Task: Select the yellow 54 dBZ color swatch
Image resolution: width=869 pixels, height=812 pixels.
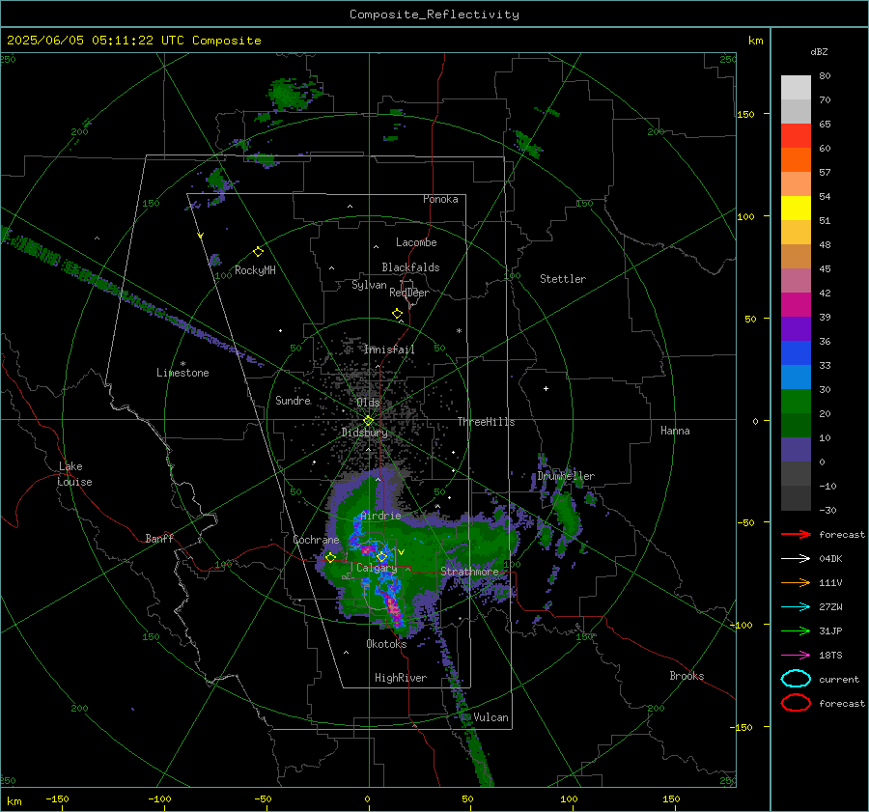Action: (x=796, y=208)
